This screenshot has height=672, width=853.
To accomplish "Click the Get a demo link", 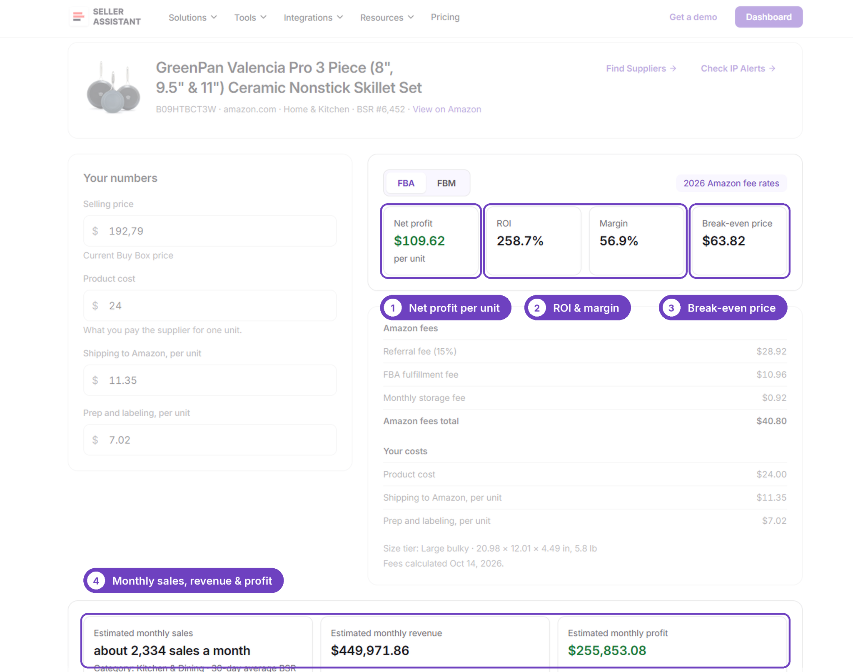I will (x=693, y=17).
